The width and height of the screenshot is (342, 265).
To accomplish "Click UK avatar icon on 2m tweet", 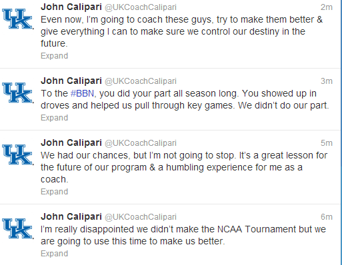I will click(x=18, y=19).
